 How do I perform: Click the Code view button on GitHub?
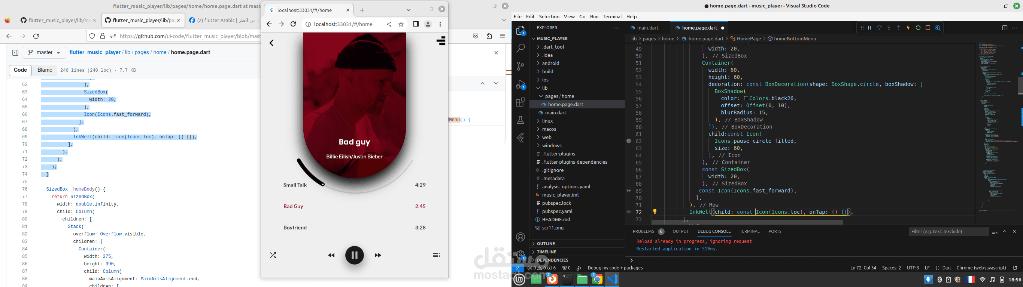click(20, 70)
